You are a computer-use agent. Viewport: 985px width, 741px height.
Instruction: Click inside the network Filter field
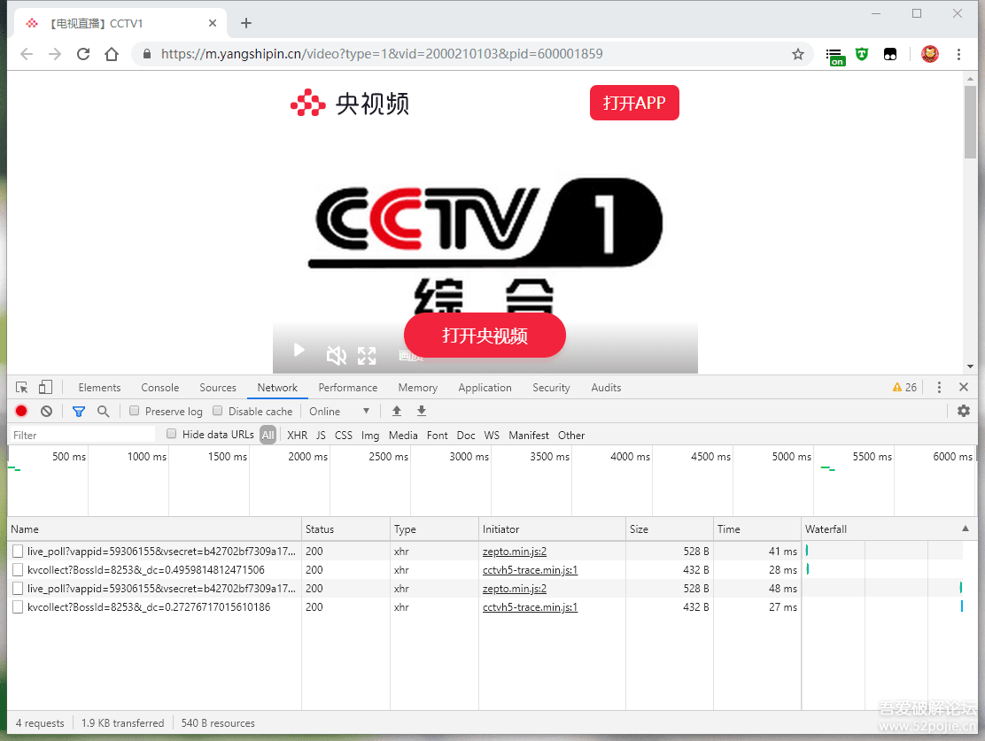pos(80,434)
